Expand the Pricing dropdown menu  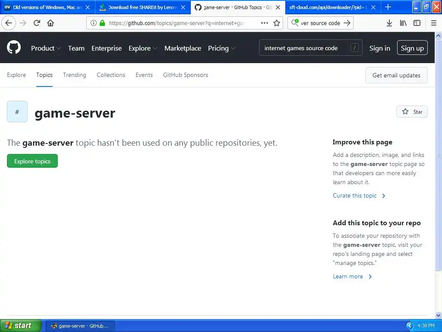[x=221, y=48]
